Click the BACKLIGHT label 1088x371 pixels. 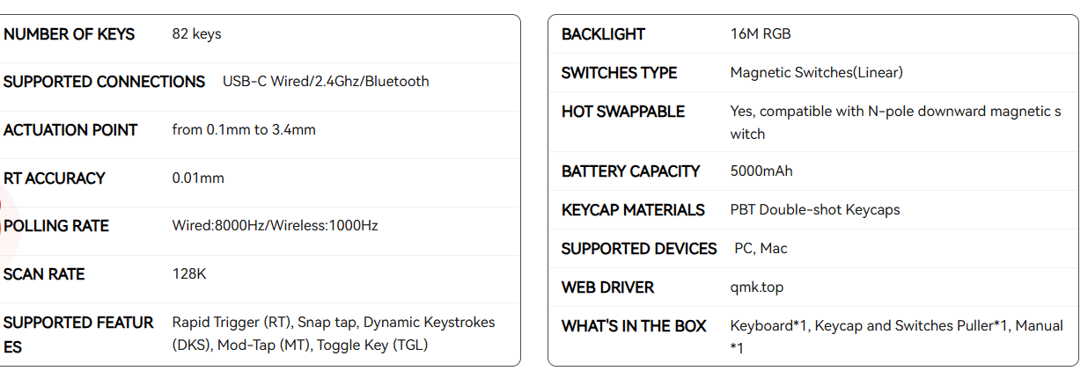tap(603, 34)
